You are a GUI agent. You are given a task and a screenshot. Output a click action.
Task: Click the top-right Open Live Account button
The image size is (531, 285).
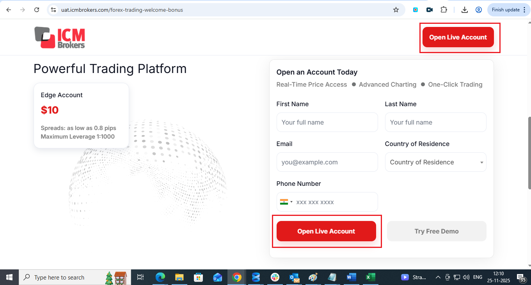(458, 37)
